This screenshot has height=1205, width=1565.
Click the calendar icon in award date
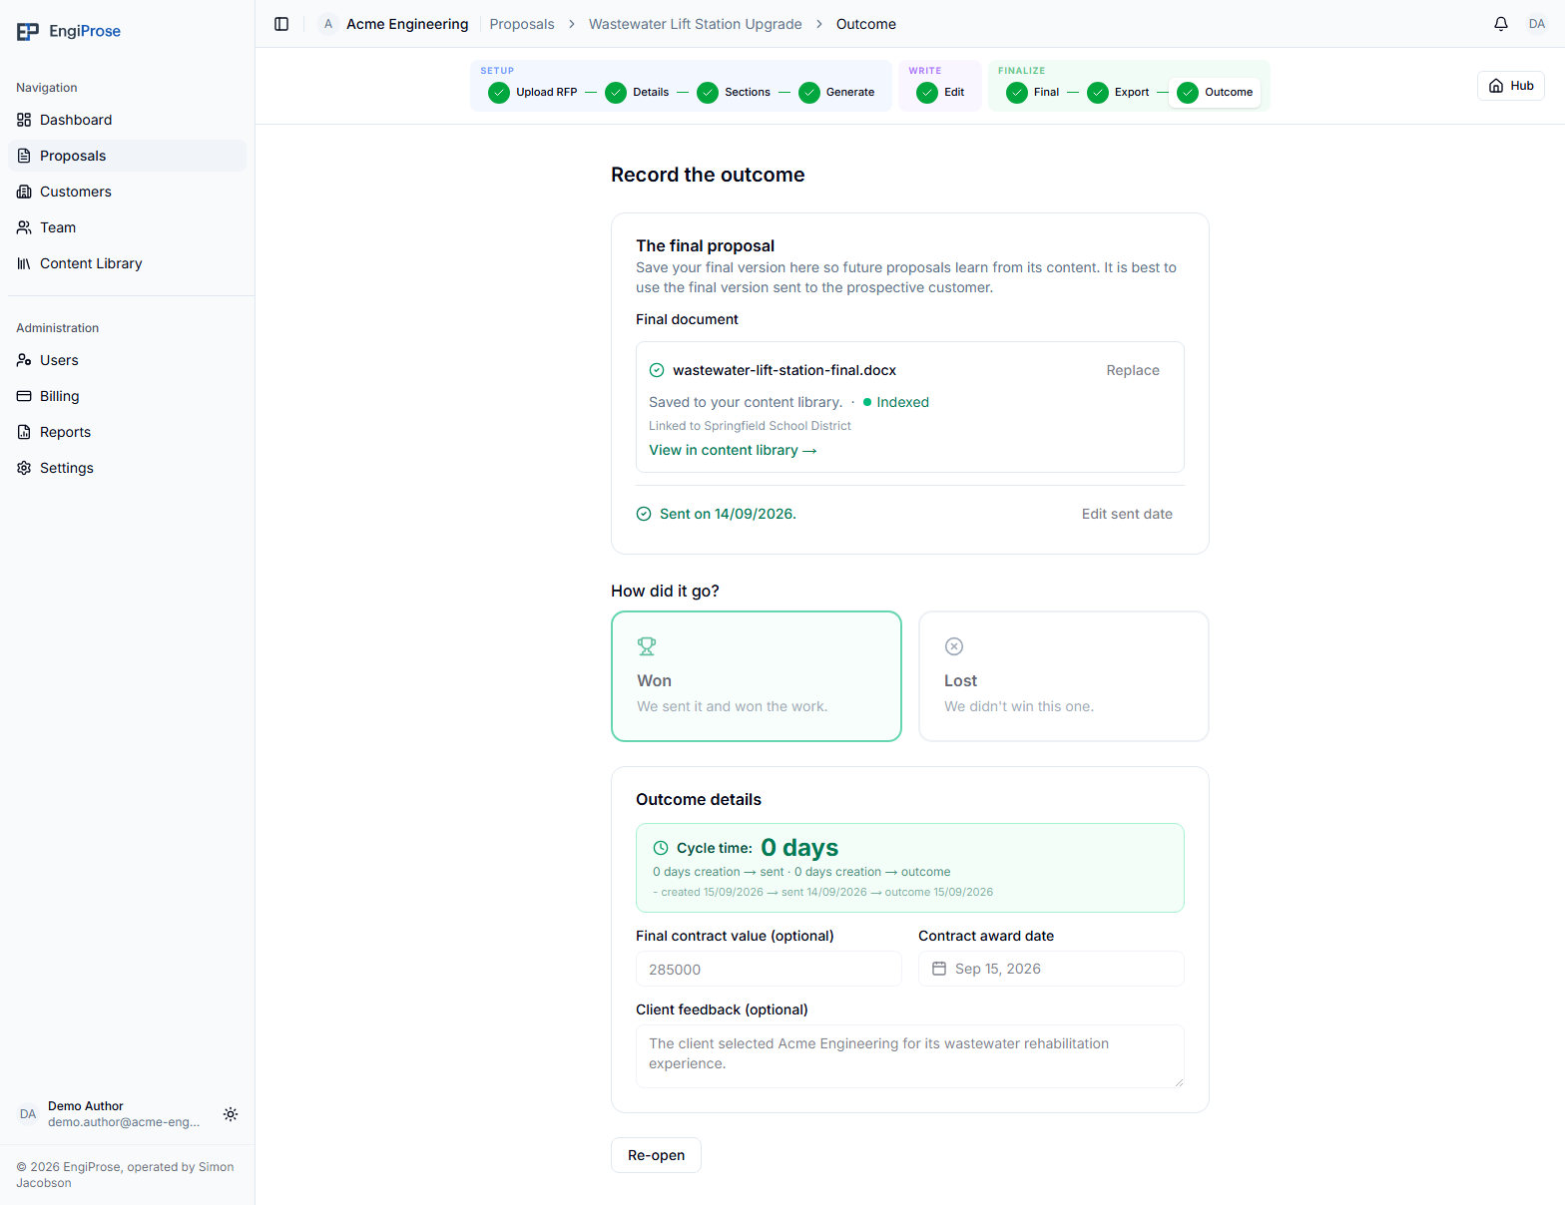tap(939, 969)
